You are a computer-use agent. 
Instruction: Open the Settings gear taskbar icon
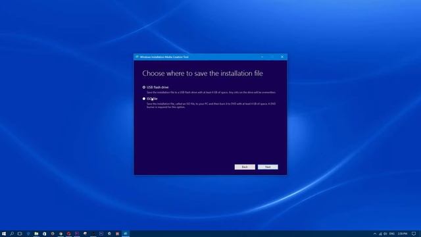[109, 234]
